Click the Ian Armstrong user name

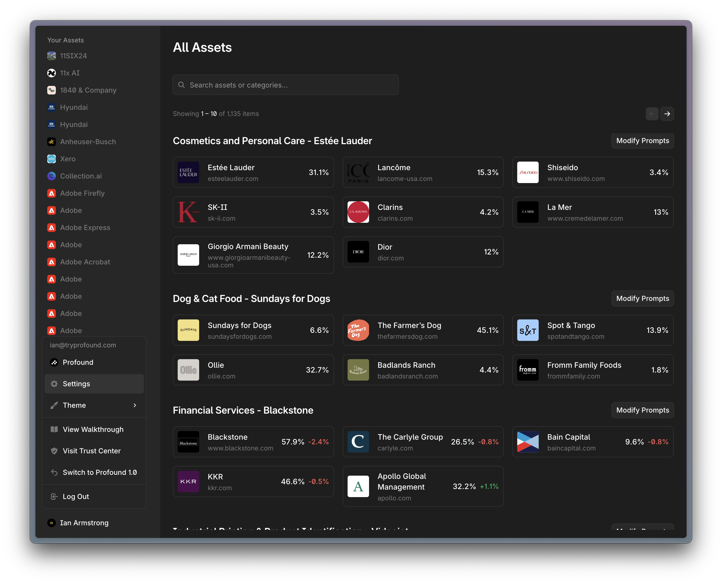[x=84, y=523]
